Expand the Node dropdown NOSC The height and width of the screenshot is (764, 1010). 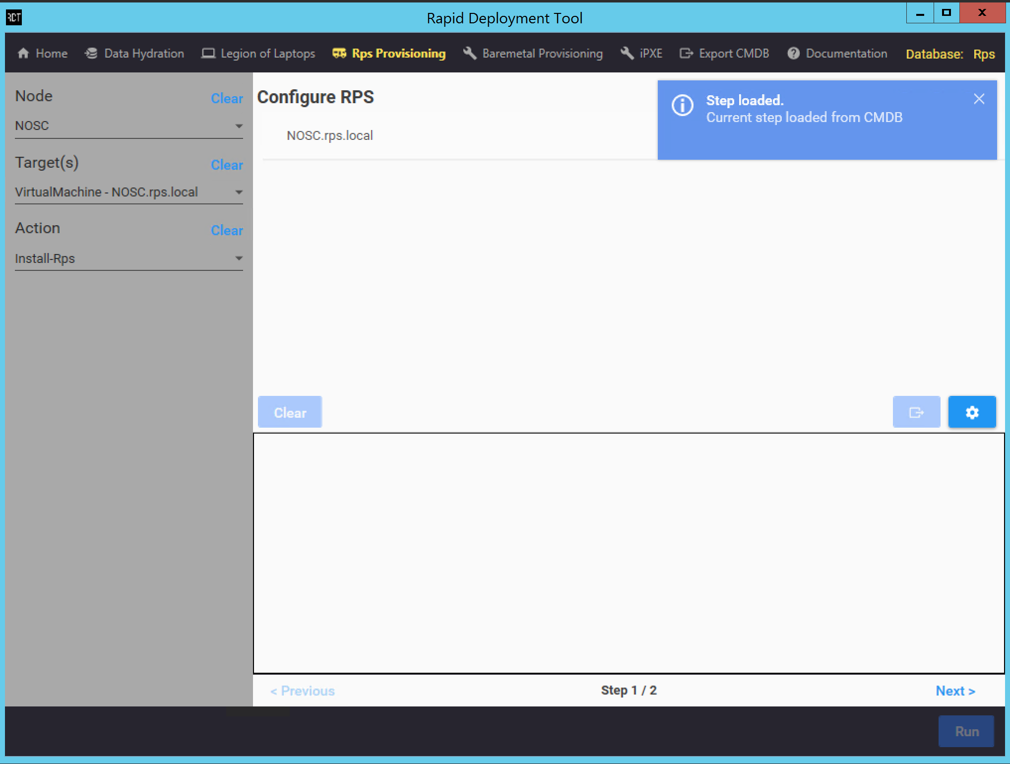tap(129, 126)
